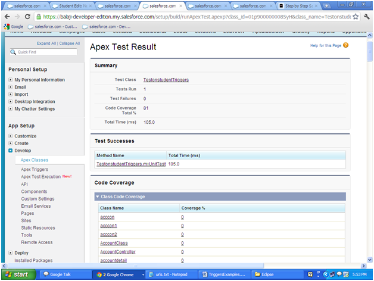
Task: Click the Collapse All link
Action: point(70,43)
